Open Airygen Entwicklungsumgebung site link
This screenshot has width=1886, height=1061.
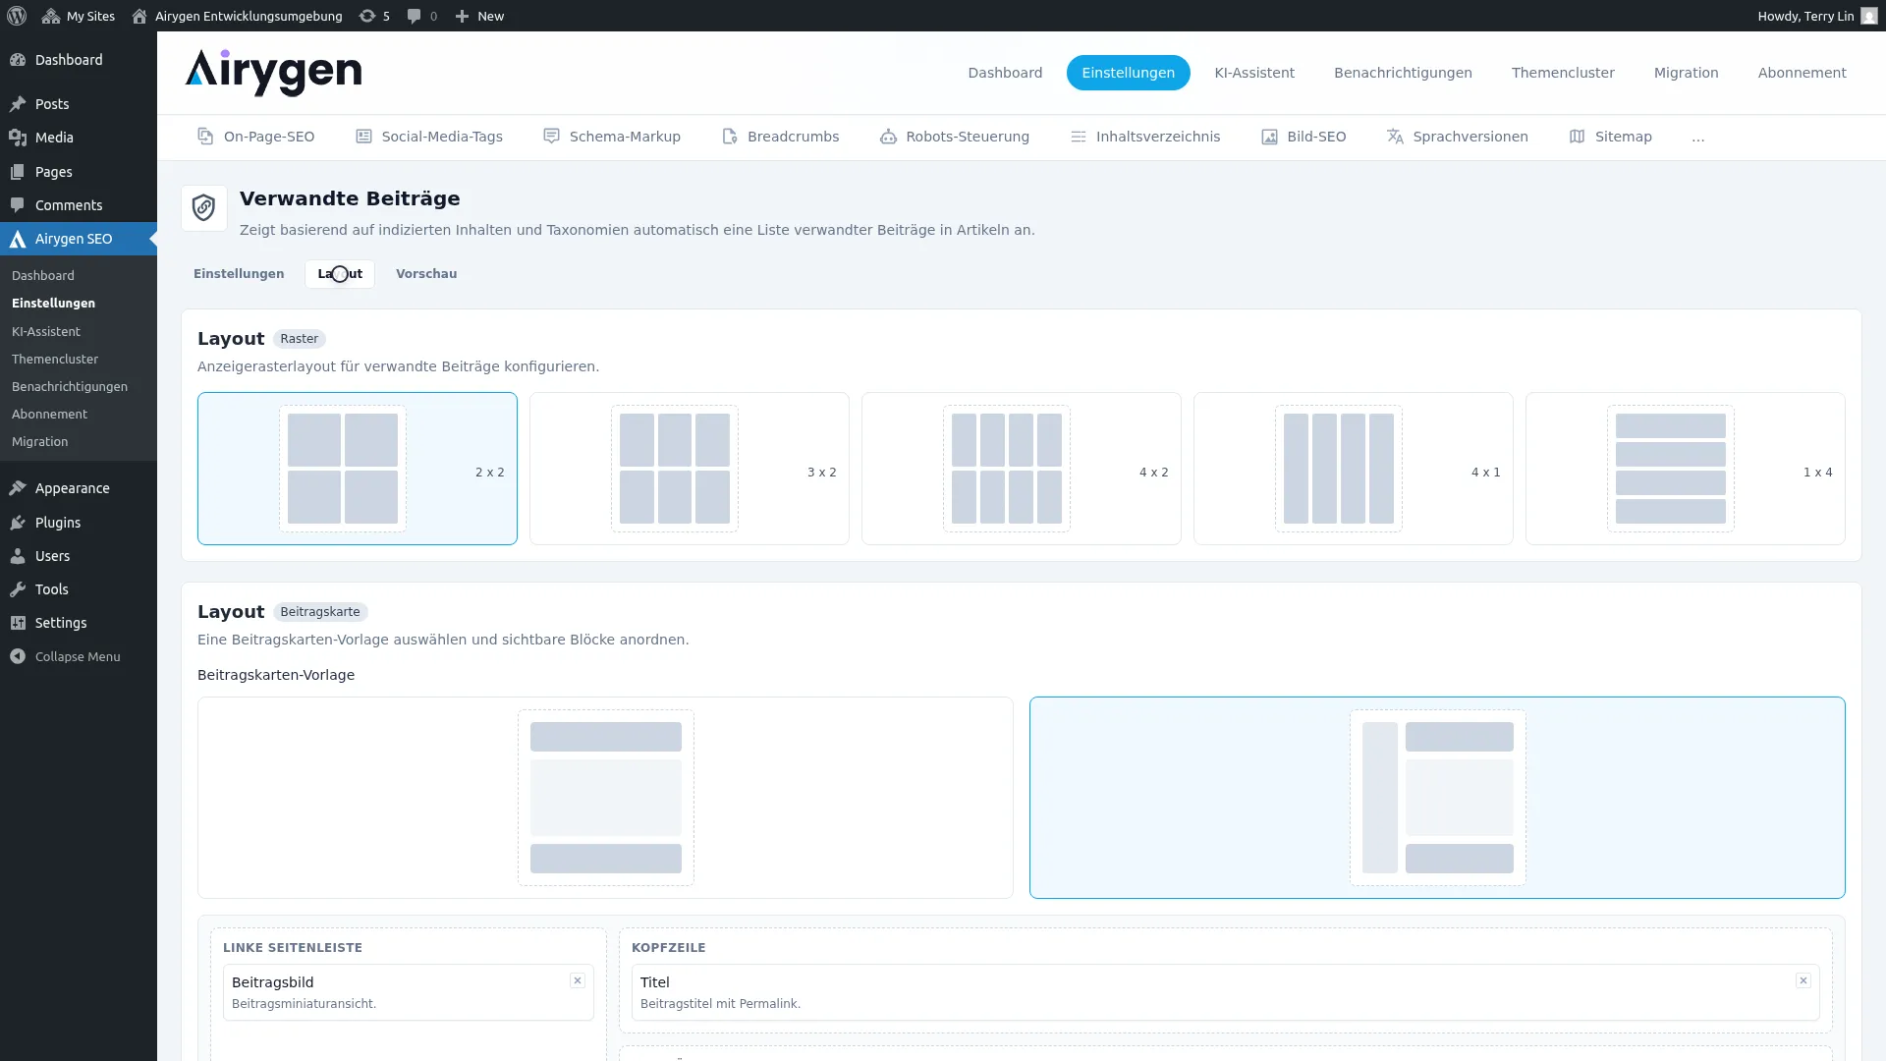click(237, 16)
